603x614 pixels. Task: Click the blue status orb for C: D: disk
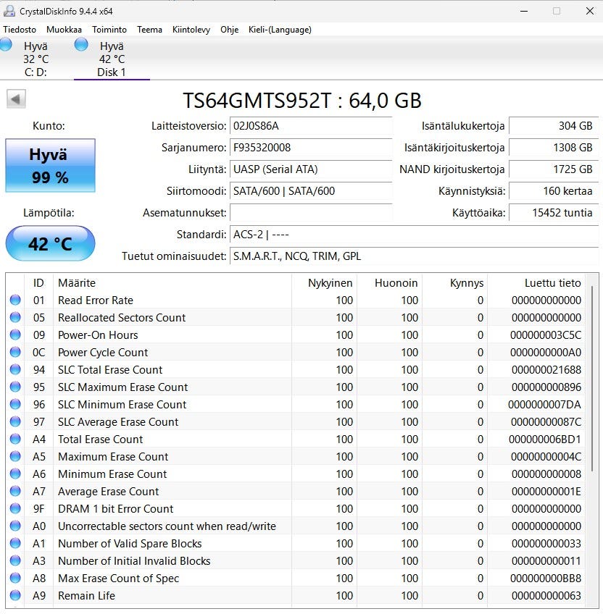6,45
